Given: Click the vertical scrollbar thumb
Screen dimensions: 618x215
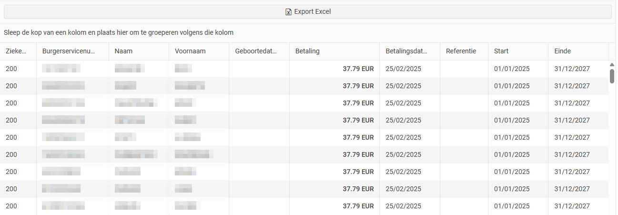Looking at the screenshot, I should (612, 76).
